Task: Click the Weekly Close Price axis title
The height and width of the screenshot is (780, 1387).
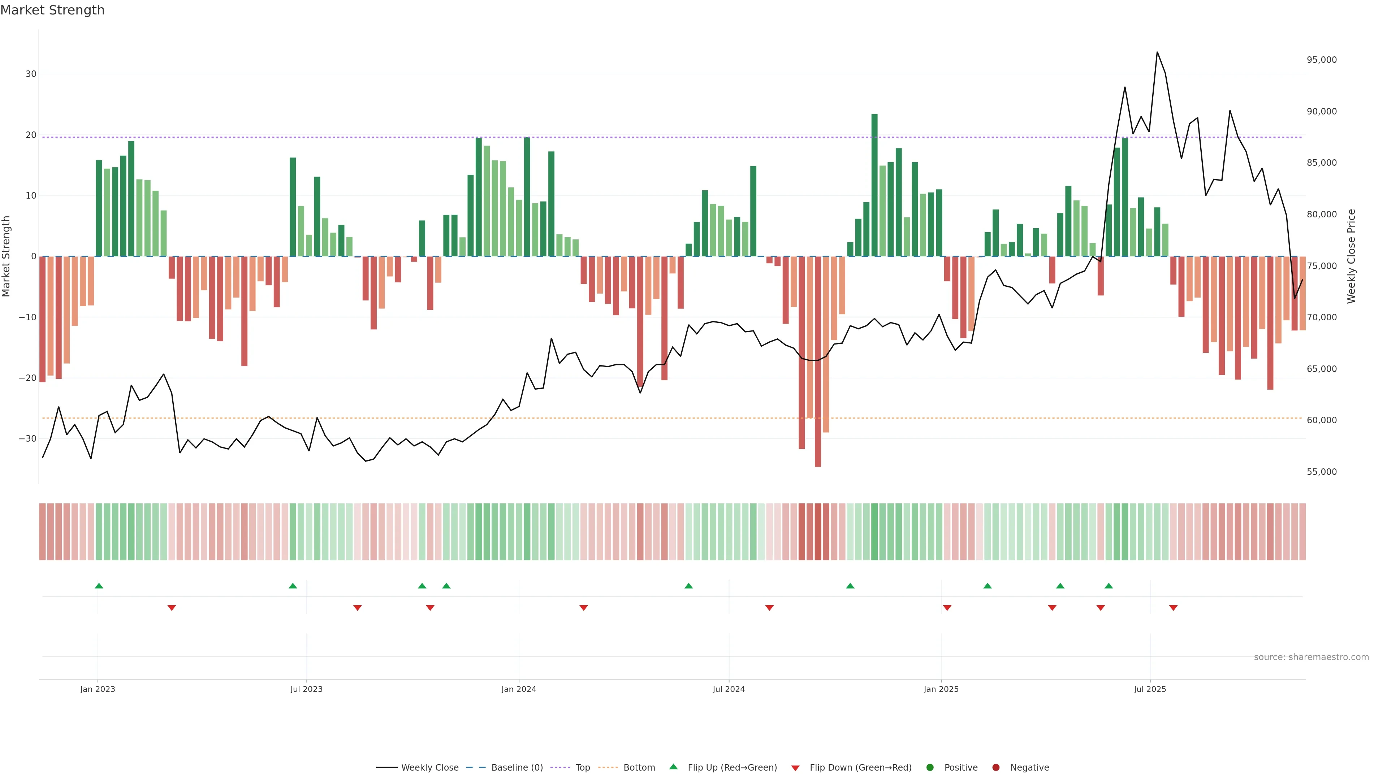Action: (x=1352, y=256)
